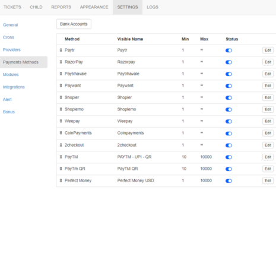Turn off 2checkout status toggle

229,145
